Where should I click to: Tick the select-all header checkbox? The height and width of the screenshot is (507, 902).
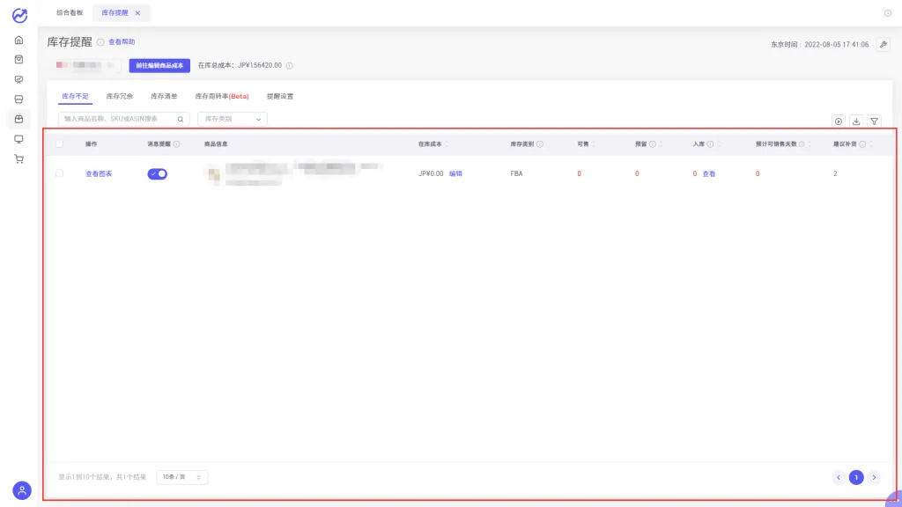pos(59,143)
